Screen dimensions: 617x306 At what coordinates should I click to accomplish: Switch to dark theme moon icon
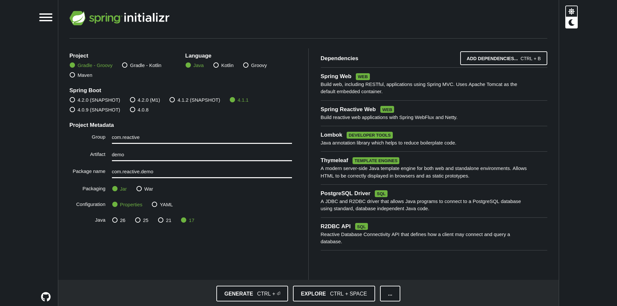coord(572,23)
